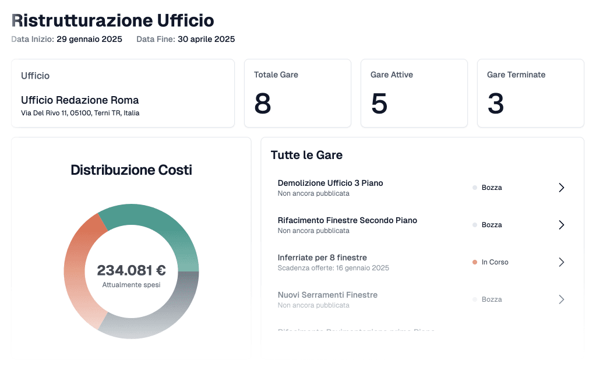Click Bozza status dot for Rifacimento Finestre

(475, 225)
